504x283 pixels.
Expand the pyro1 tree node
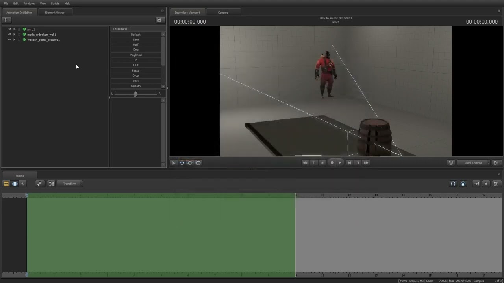coord(19,29)
